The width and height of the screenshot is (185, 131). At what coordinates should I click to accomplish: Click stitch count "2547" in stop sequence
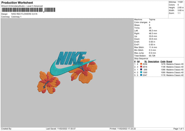click(145, 75)
